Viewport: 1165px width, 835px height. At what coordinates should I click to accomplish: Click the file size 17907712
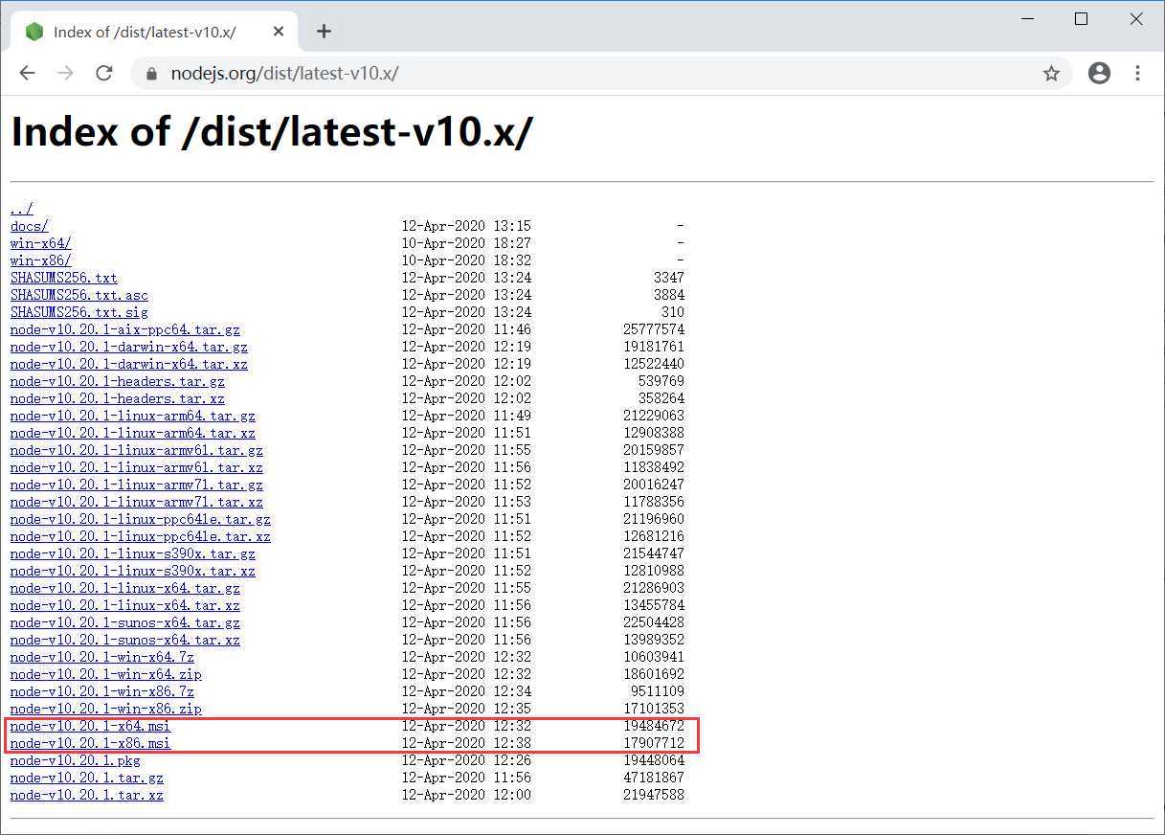click(x=654, y=743)
